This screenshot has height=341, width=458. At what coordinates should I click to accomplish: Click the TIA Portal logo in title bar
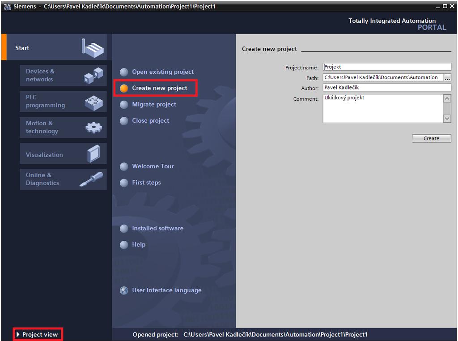[7, 6]
